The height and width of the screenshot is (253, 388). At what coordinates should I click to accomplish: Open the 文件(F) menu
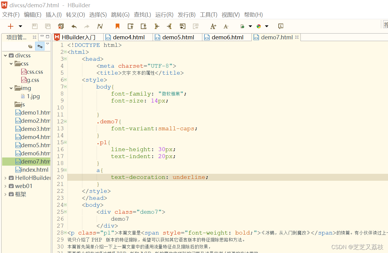11,15
